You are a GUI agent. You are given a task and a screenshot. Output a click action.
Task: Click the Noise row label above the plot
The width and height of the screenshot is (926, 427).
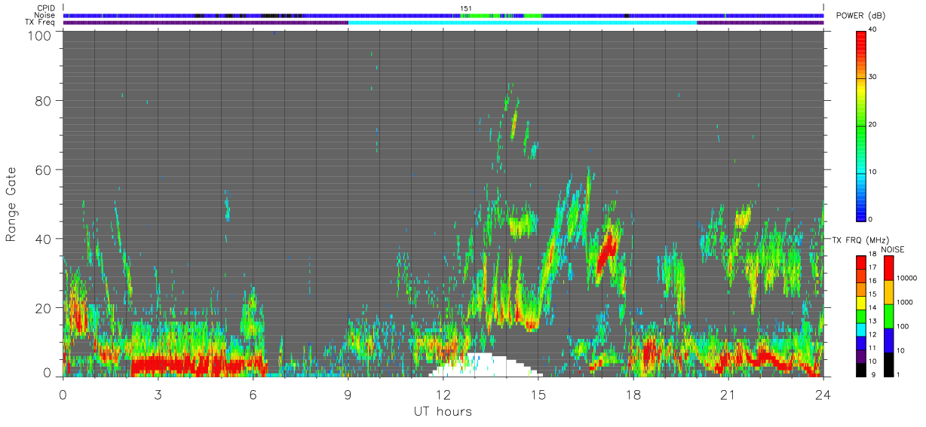tap(45, 15)
